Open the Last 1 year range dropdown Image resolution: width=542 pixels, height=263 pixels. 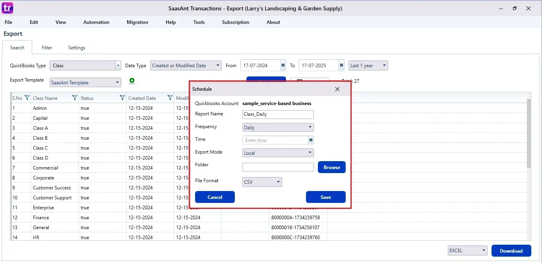pyautogui.click(x=368, y=66)
